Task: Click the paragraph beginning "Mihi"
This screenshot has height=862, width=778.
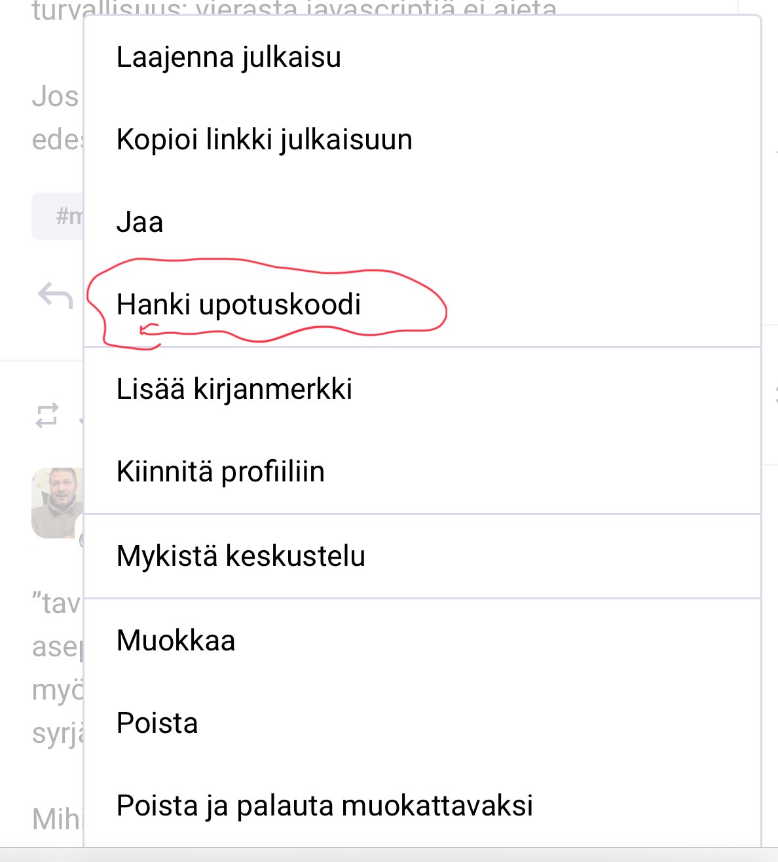Action: [56, 819]
